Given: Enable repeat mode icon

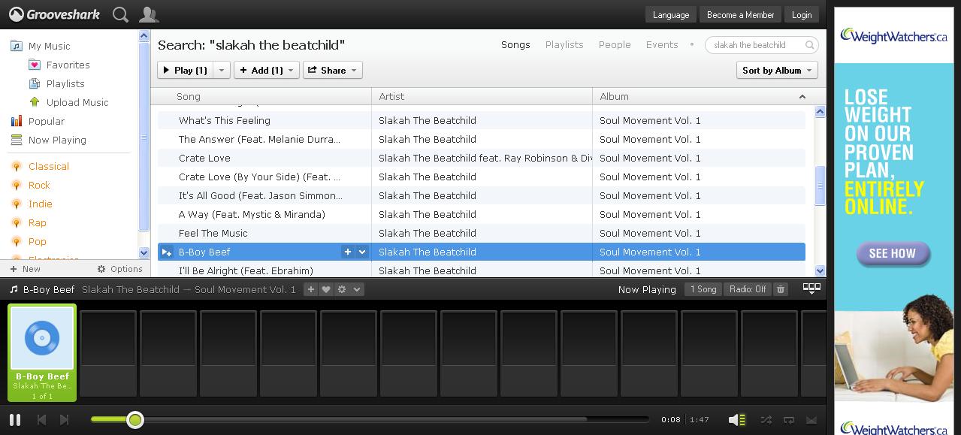Looking at the screenshot, I should (788, 420).
